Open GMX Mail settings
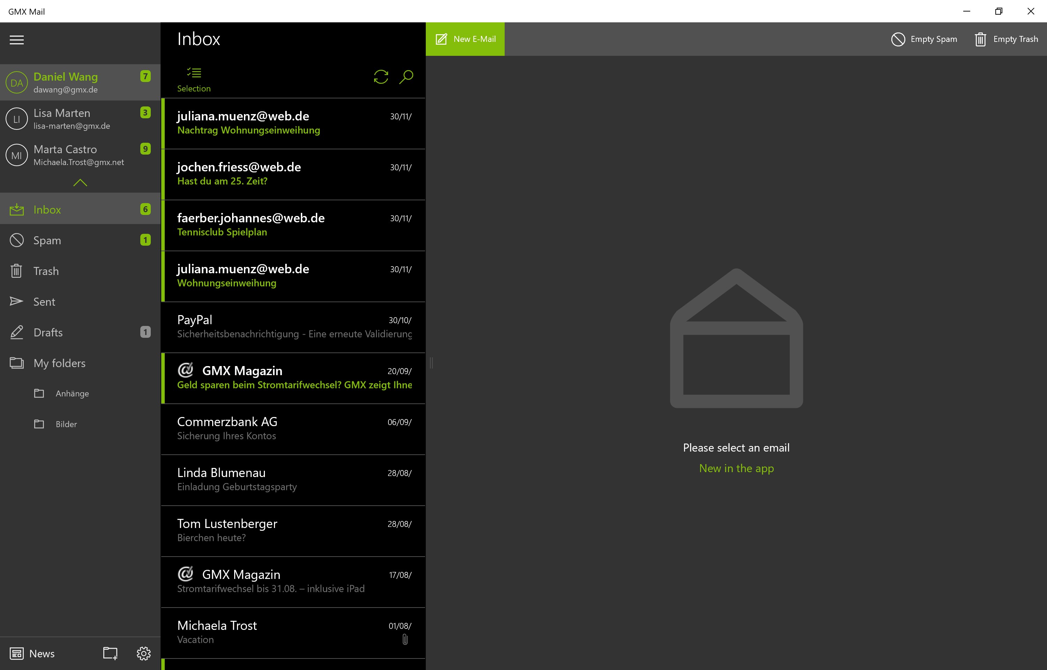1047x670 pixels. coord(143,653)
